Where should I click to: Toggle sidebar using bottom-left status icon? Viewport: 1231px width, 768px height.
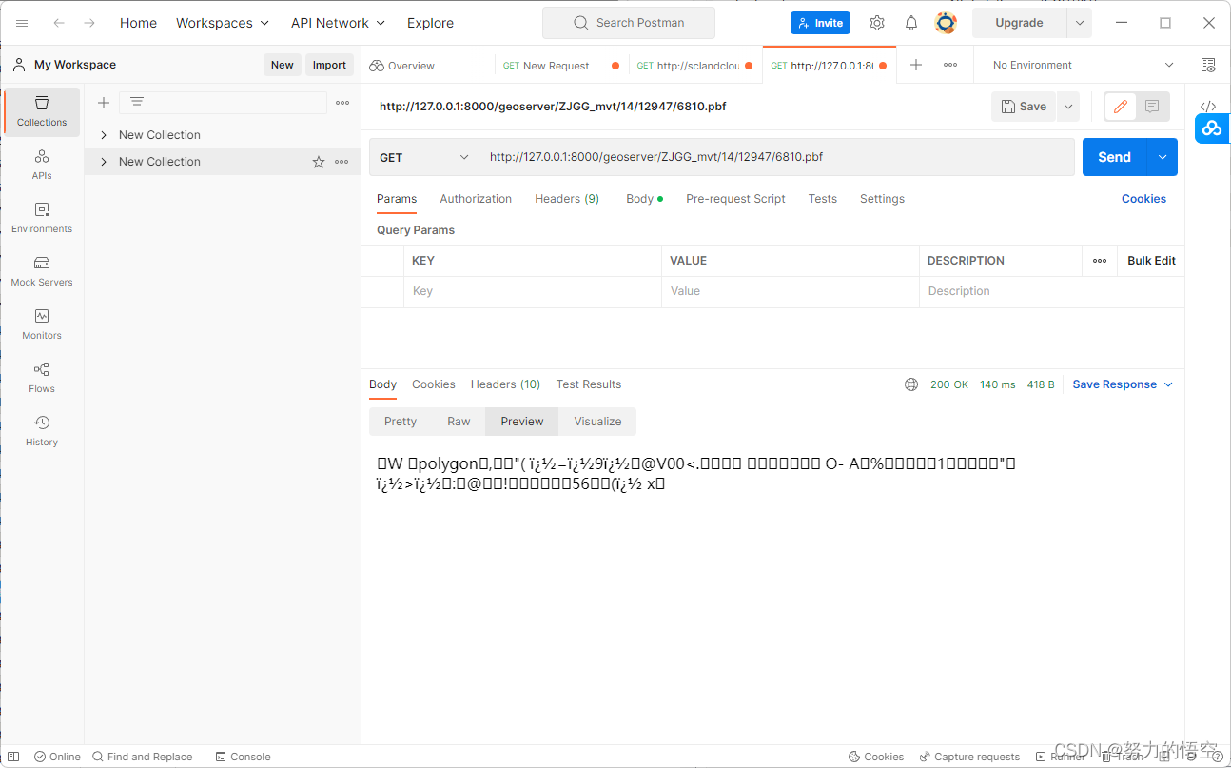pos(13,757)
